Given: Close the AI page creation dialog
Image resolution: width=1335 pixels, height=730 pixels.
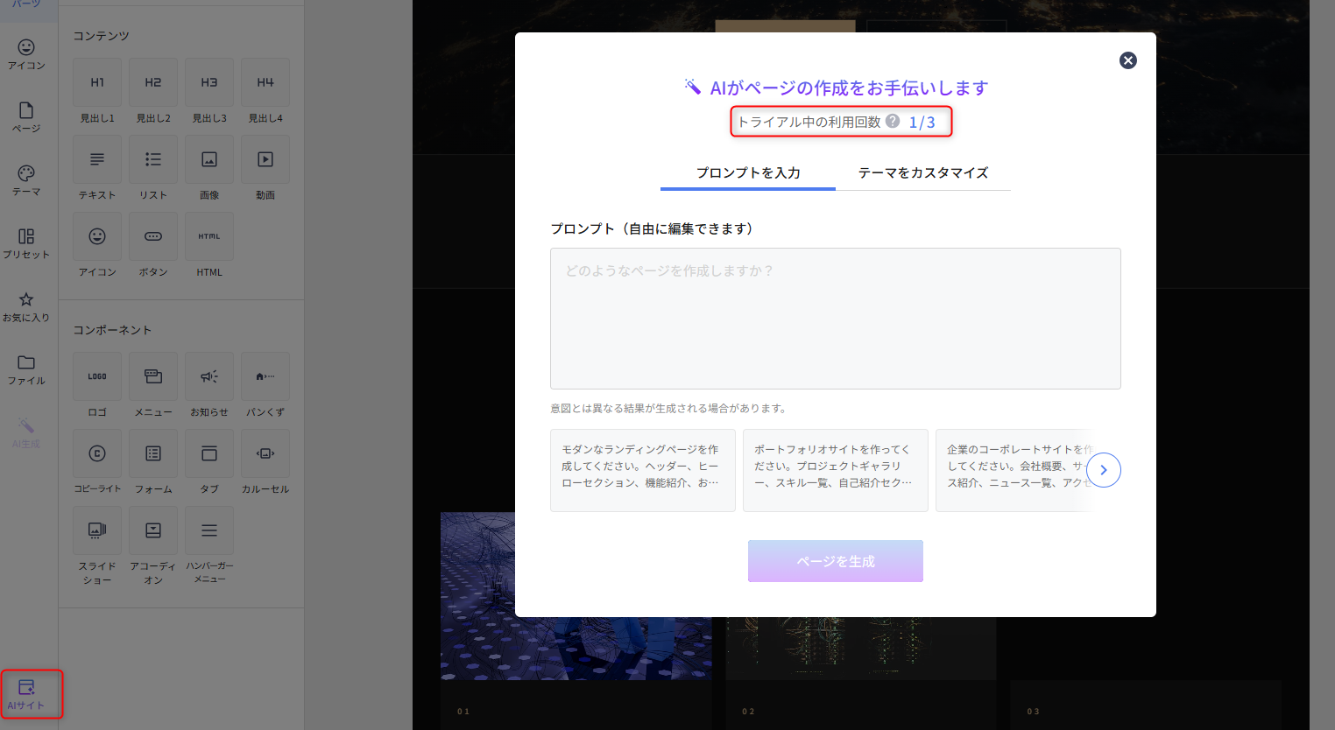Looking at the screenshot, I should [x=1128, y=60].
